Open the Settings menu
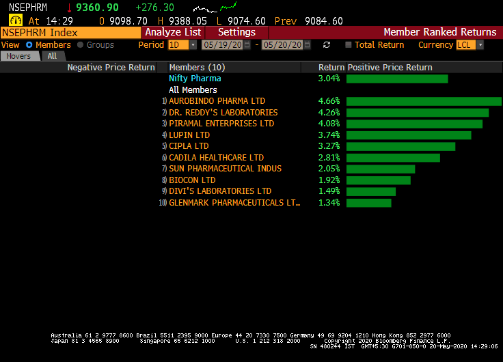 click(236, 32)
